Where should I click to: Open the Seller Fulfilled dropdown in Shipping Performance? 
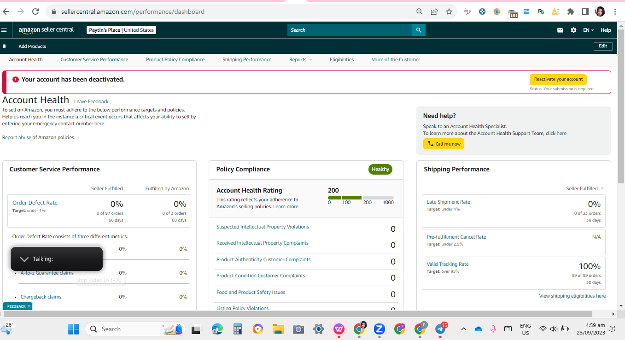(584, 188)
